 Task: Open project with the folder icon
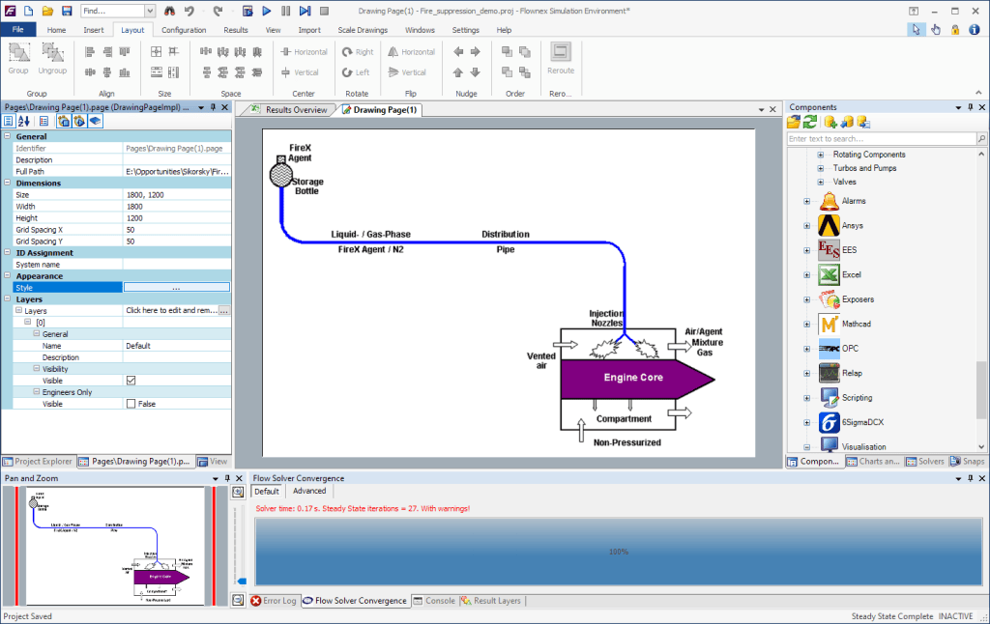47,11
